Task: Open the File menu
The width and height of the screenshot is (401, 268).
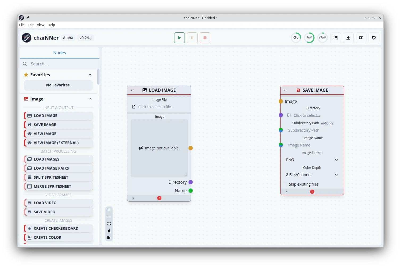Action: point(22,25)
